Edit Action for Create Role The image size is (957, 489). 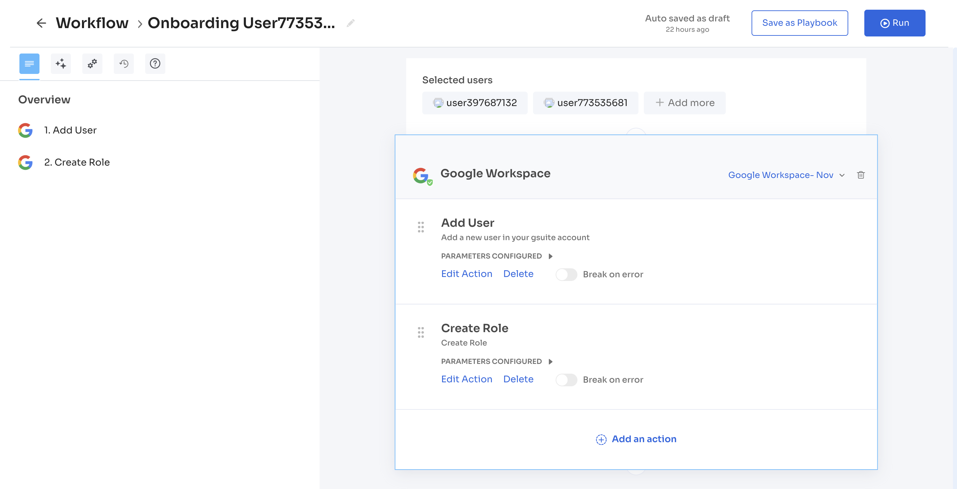point(466,379)
